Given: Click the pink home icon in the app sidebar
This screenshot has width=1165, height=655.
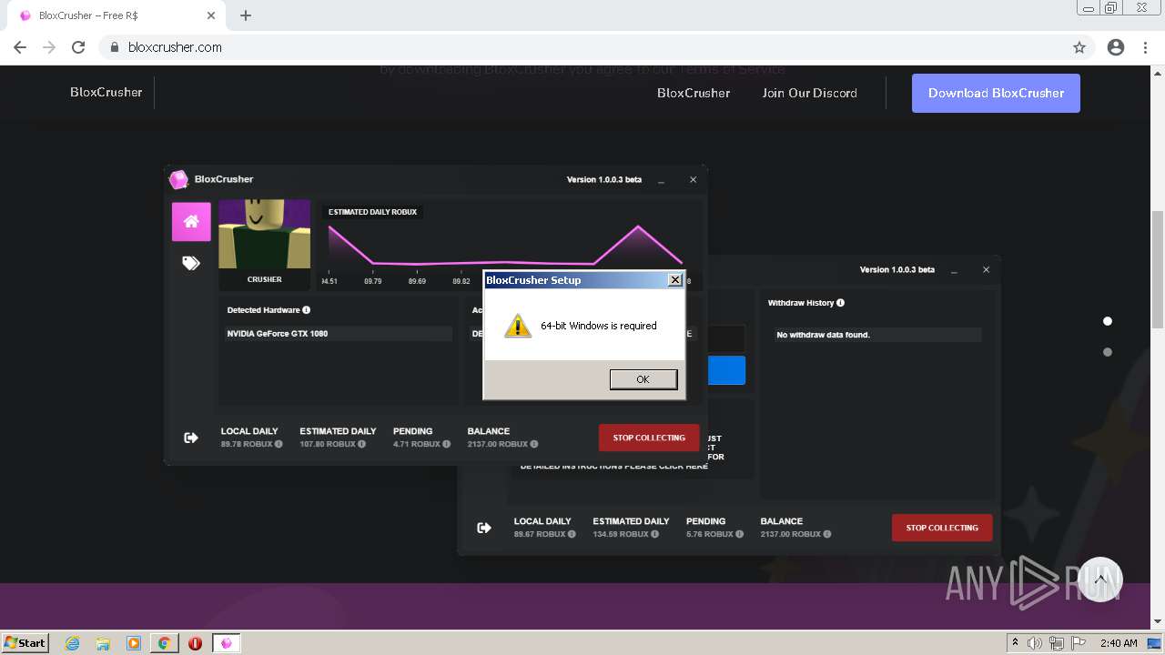Looking at the screenshot, I should (x=191, y=221).
